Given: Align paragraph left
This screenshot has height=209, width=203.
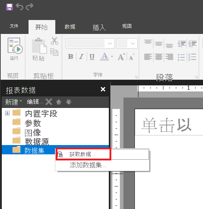Looking at the screenshot, I should (148, 57).
